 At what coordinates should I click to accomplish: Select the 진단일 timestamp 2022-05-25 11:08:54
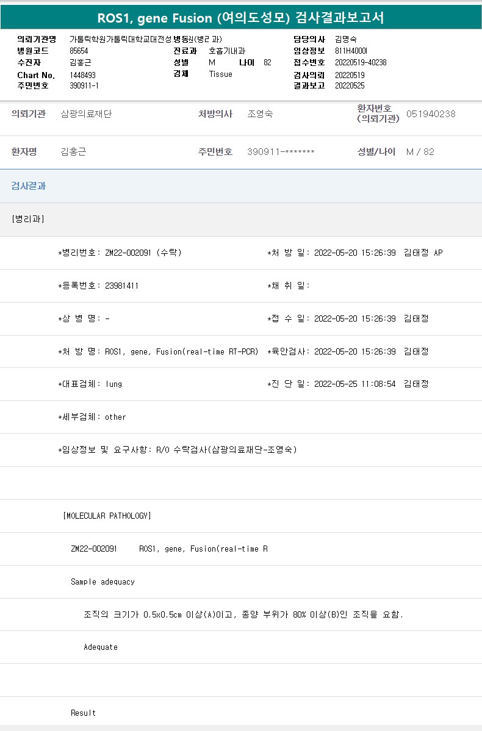[354, 384]
